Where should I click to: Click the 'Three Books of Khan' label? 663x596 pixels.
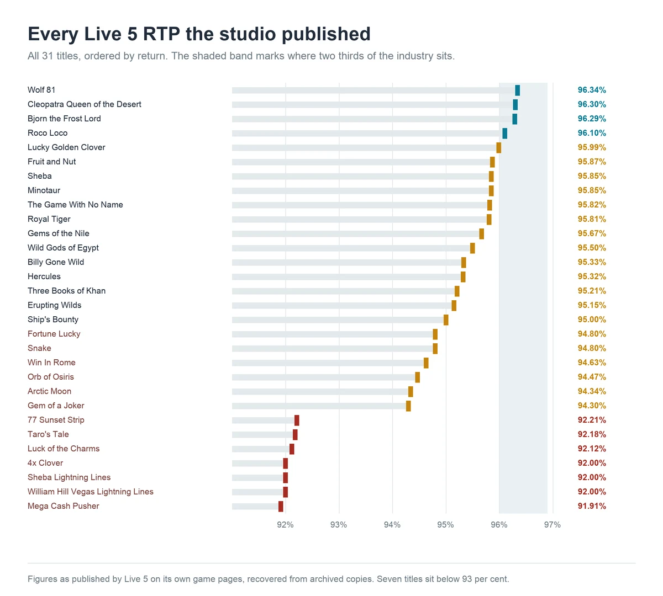(66, 291)
